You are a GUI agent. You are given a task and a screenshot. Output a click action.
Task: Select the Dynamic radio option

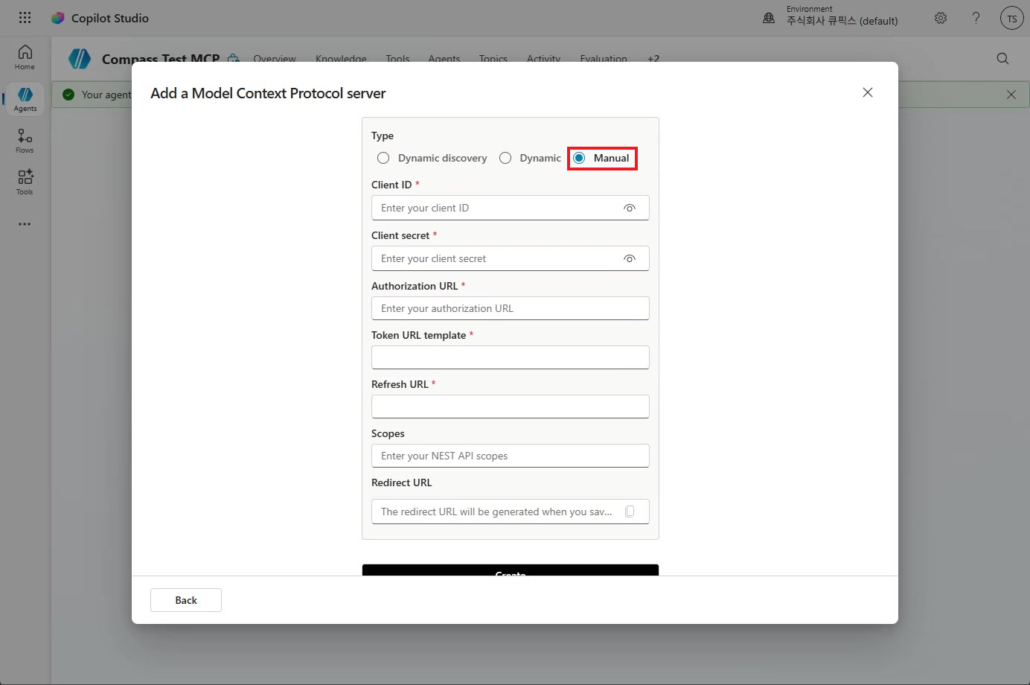[505, 158]
